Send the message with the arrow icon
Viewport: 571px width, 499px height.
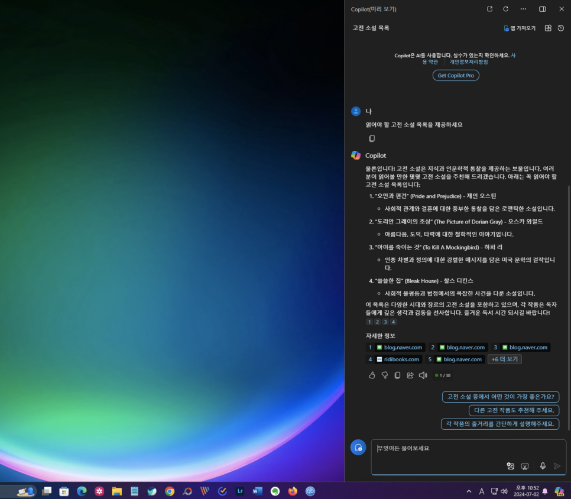pyautogui.click(x=557, y=466)
